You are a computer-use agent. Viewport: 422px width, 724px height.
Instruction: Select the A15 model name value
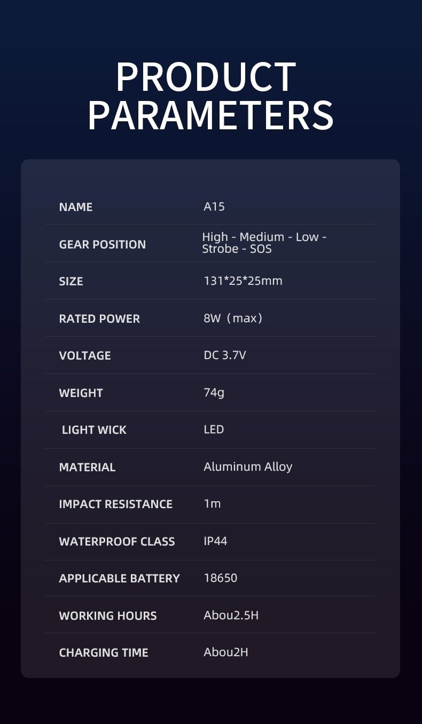(214, 206)
